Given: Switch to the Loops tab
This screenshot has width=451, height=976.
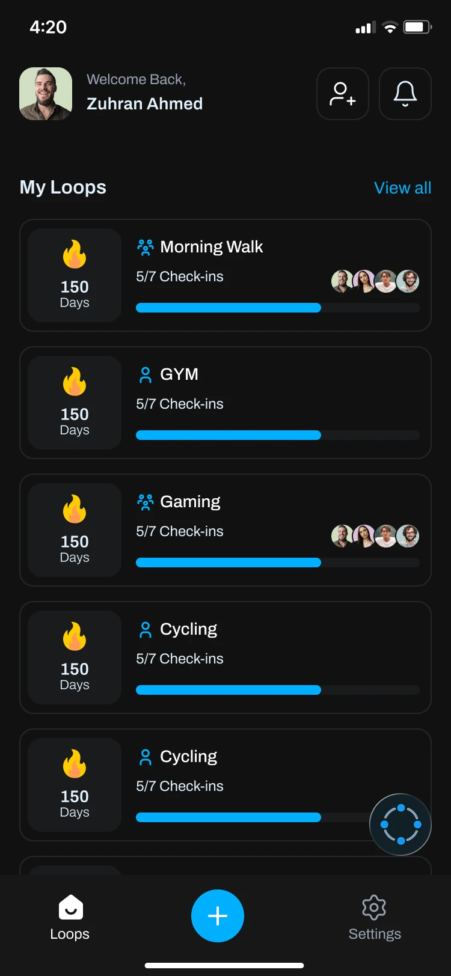Looking at the screenshot, I should (x=70, y=917).
